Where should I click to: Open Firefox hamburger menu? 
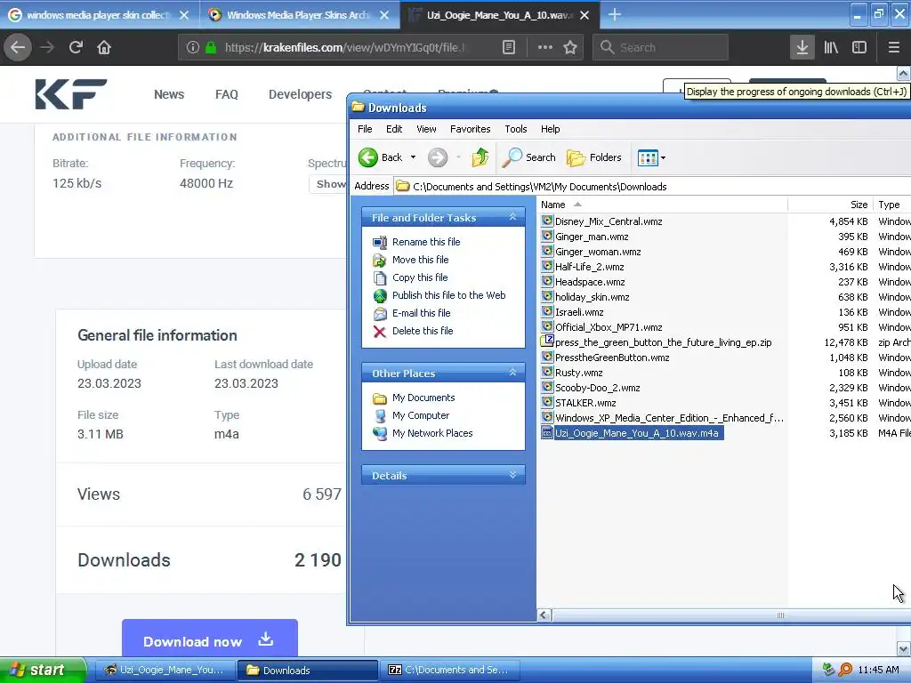tap(893, 47)
